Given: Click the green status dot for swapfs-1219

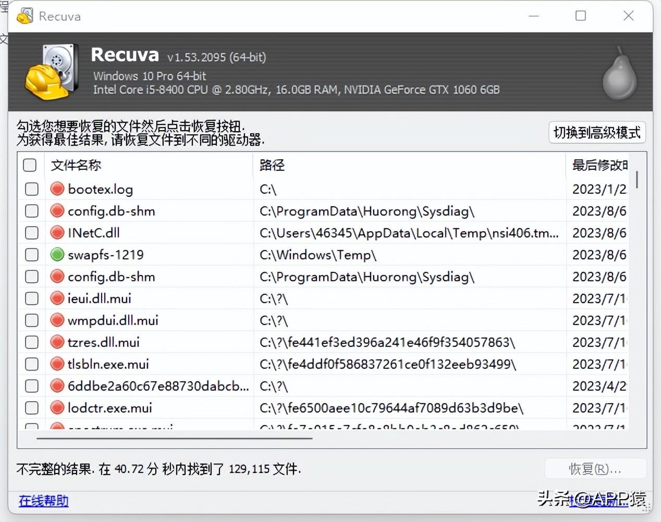Looking at the screenshot, I should click(x=57, y=254).
